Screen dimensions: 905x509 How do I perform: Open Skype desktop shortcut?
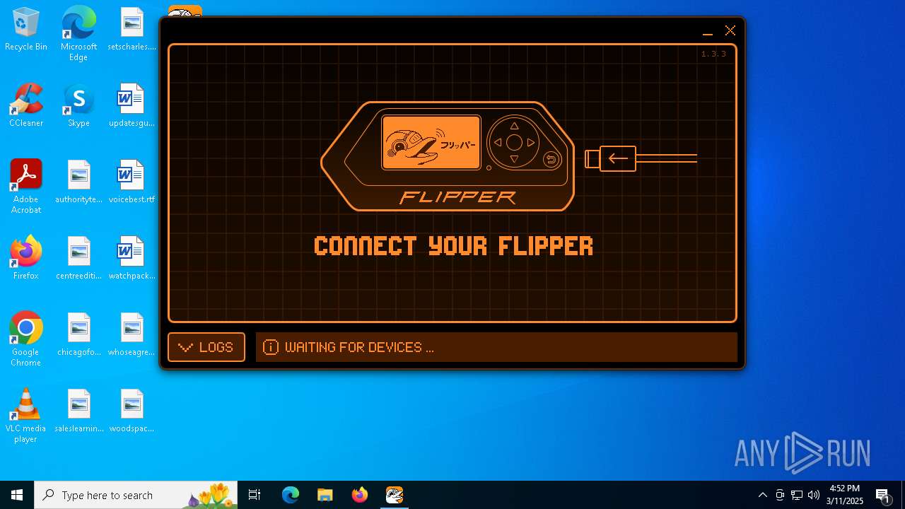(x=78, y=106)
